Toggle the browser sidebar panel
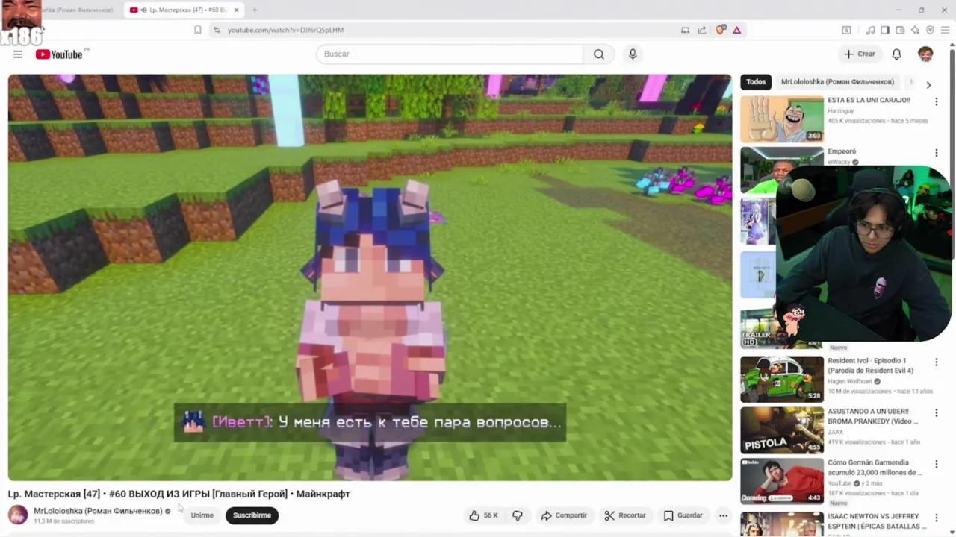 [885, 30]
